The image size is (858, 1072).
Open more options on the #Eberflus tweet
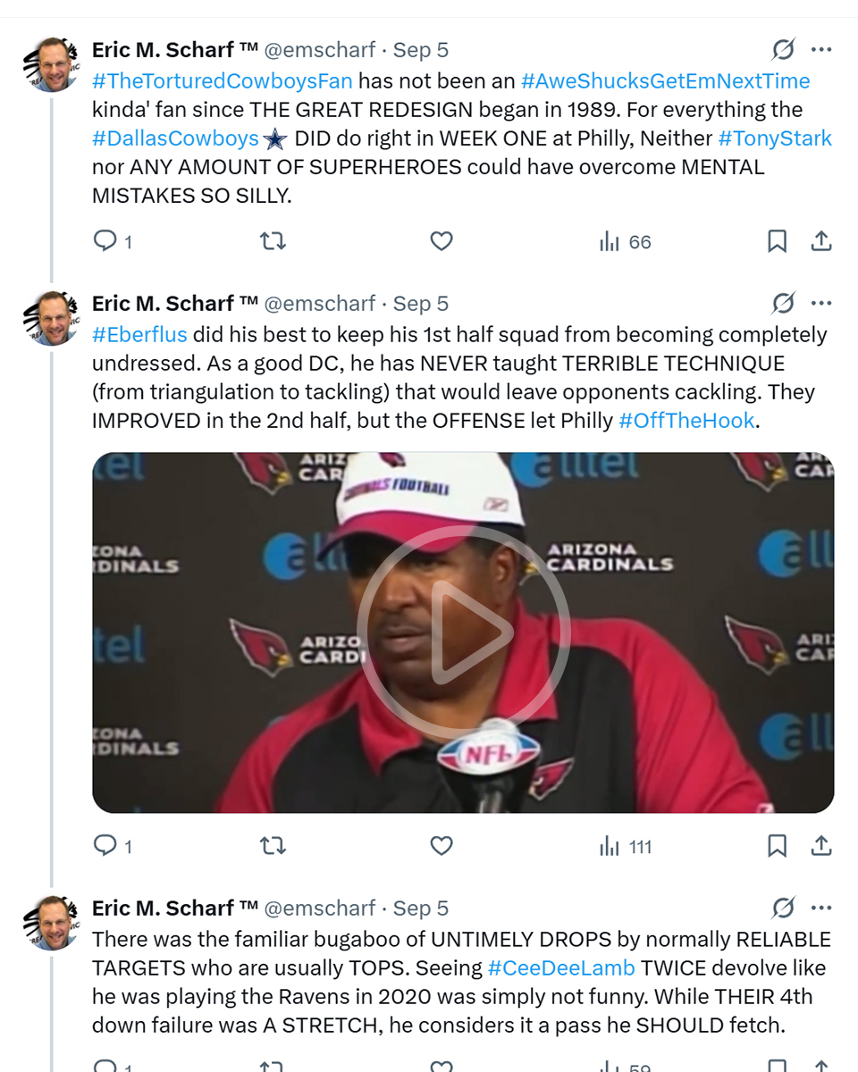coord(821,304)
